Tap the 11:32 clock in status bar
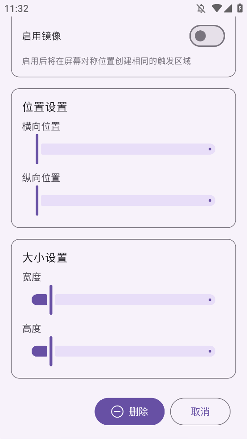247x439 pixels. coord(16,8)
